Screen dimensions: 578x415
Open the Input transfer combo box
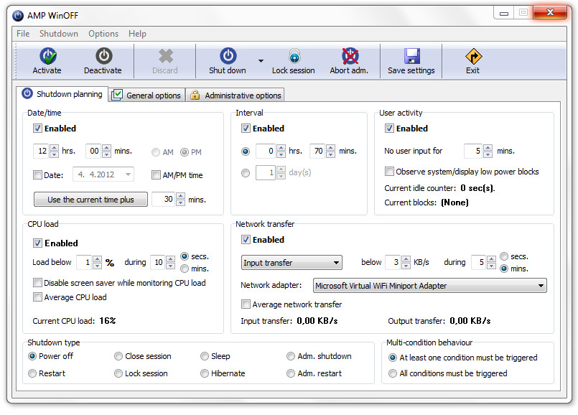point(292,262)
